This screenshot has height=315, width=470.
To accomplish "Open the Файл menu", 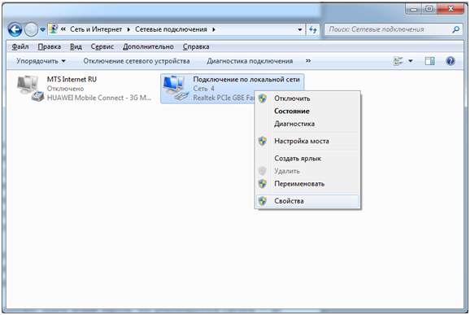I will [20, 46].
